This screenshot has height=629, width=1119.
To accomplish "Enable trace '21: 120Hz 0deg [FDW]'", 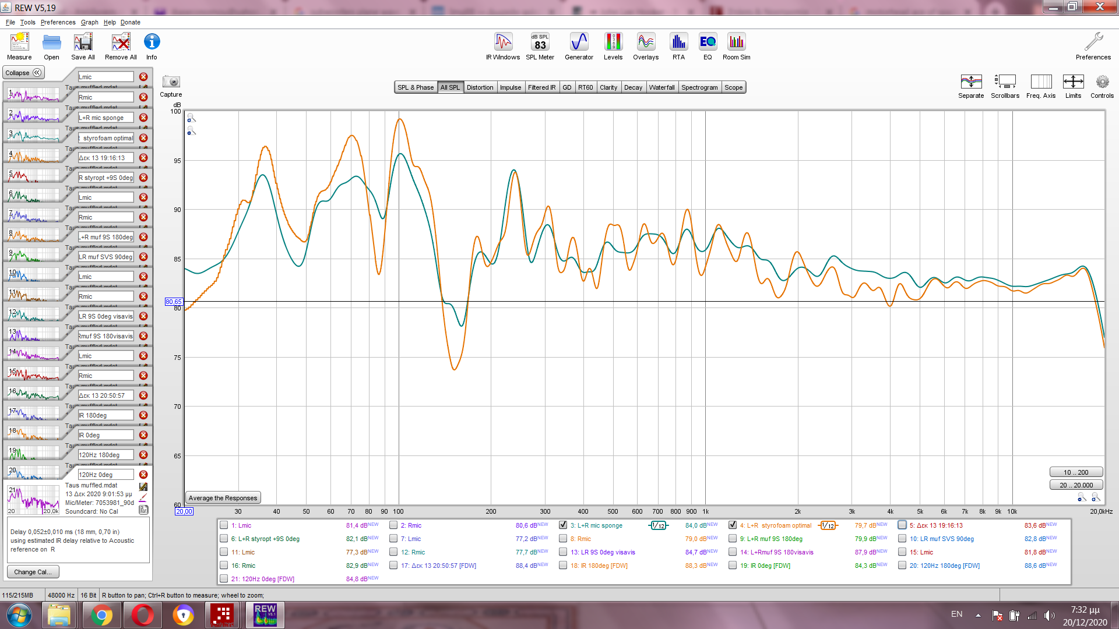I will (x=224, y=578).
